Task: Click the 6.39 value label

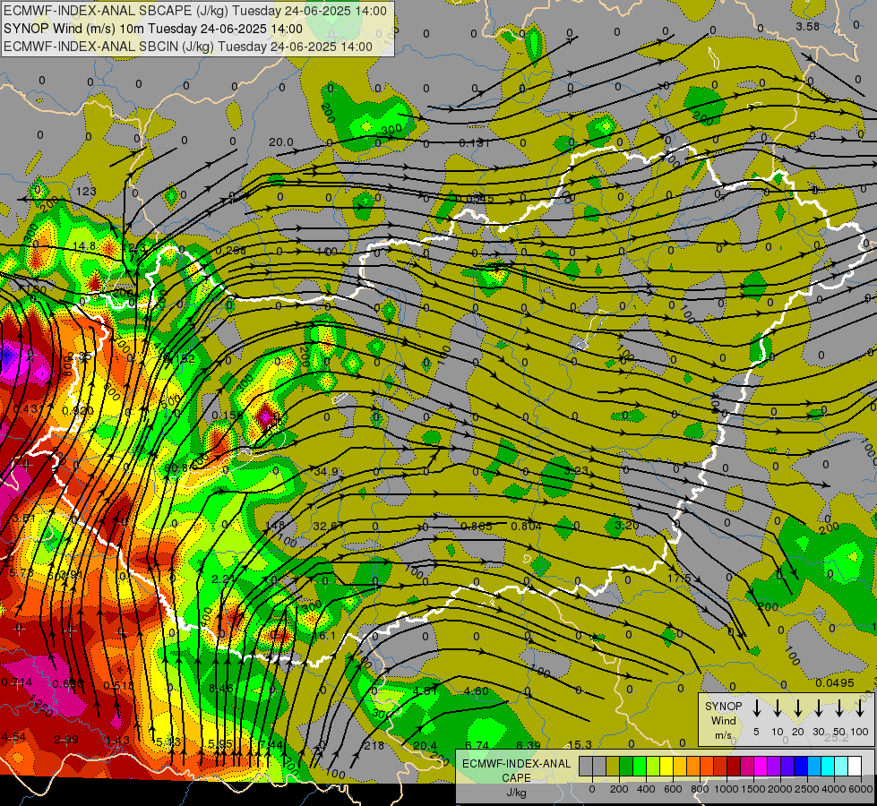Action: 528,746
